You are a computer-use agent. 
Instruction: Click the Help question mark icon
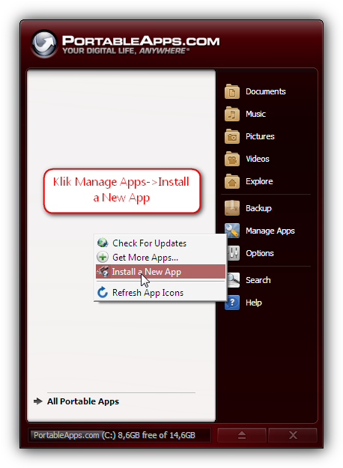[233, 303]
